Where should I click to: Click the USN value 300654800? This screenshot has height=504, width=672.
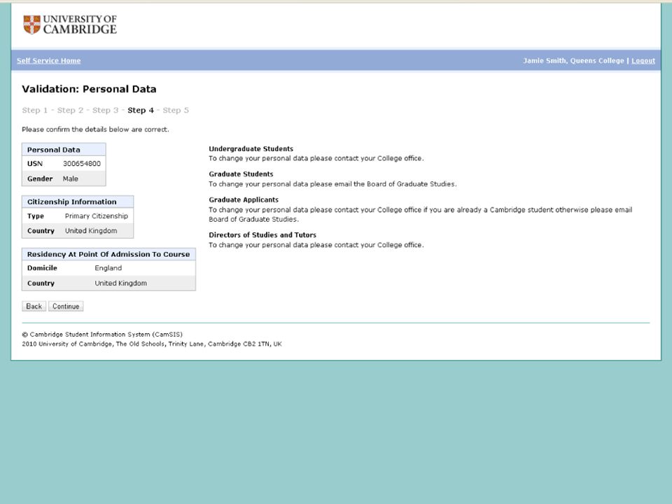(82, 164)
